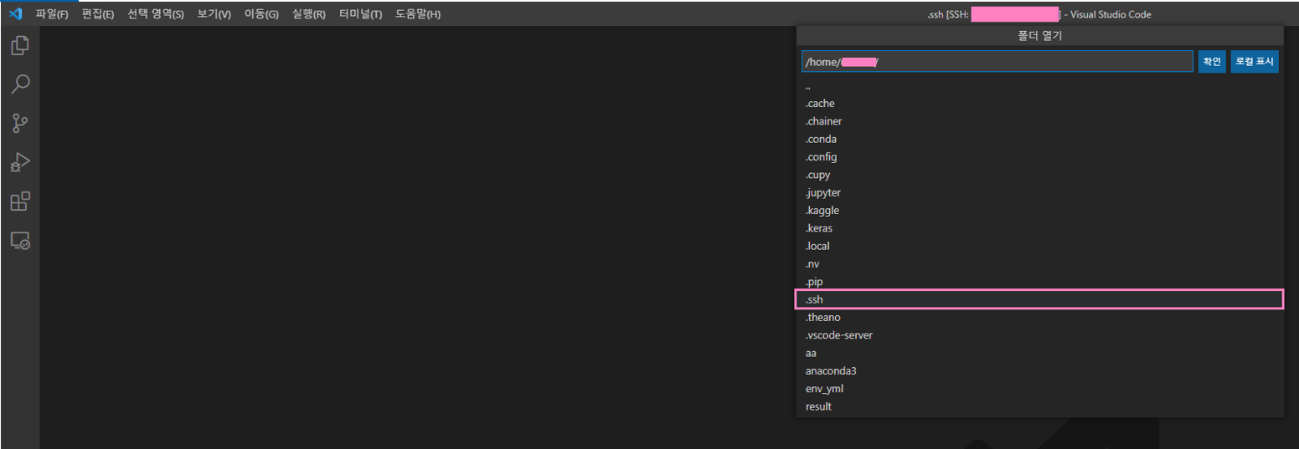Open the Source Control view
Image resolution: width=1299 pixels, height=449 pixels.
pos(20,124)
